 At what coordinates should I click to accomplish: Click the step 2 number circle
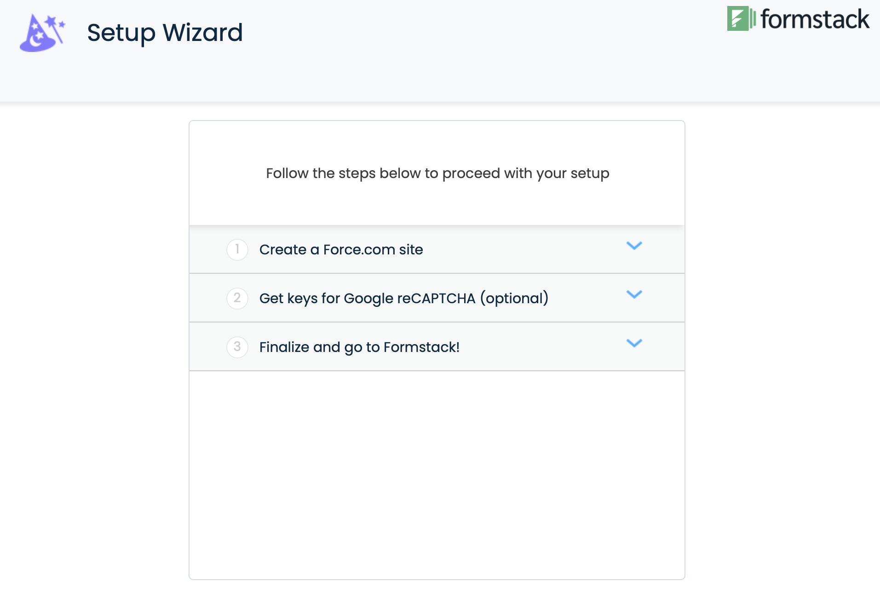(237, 298)
